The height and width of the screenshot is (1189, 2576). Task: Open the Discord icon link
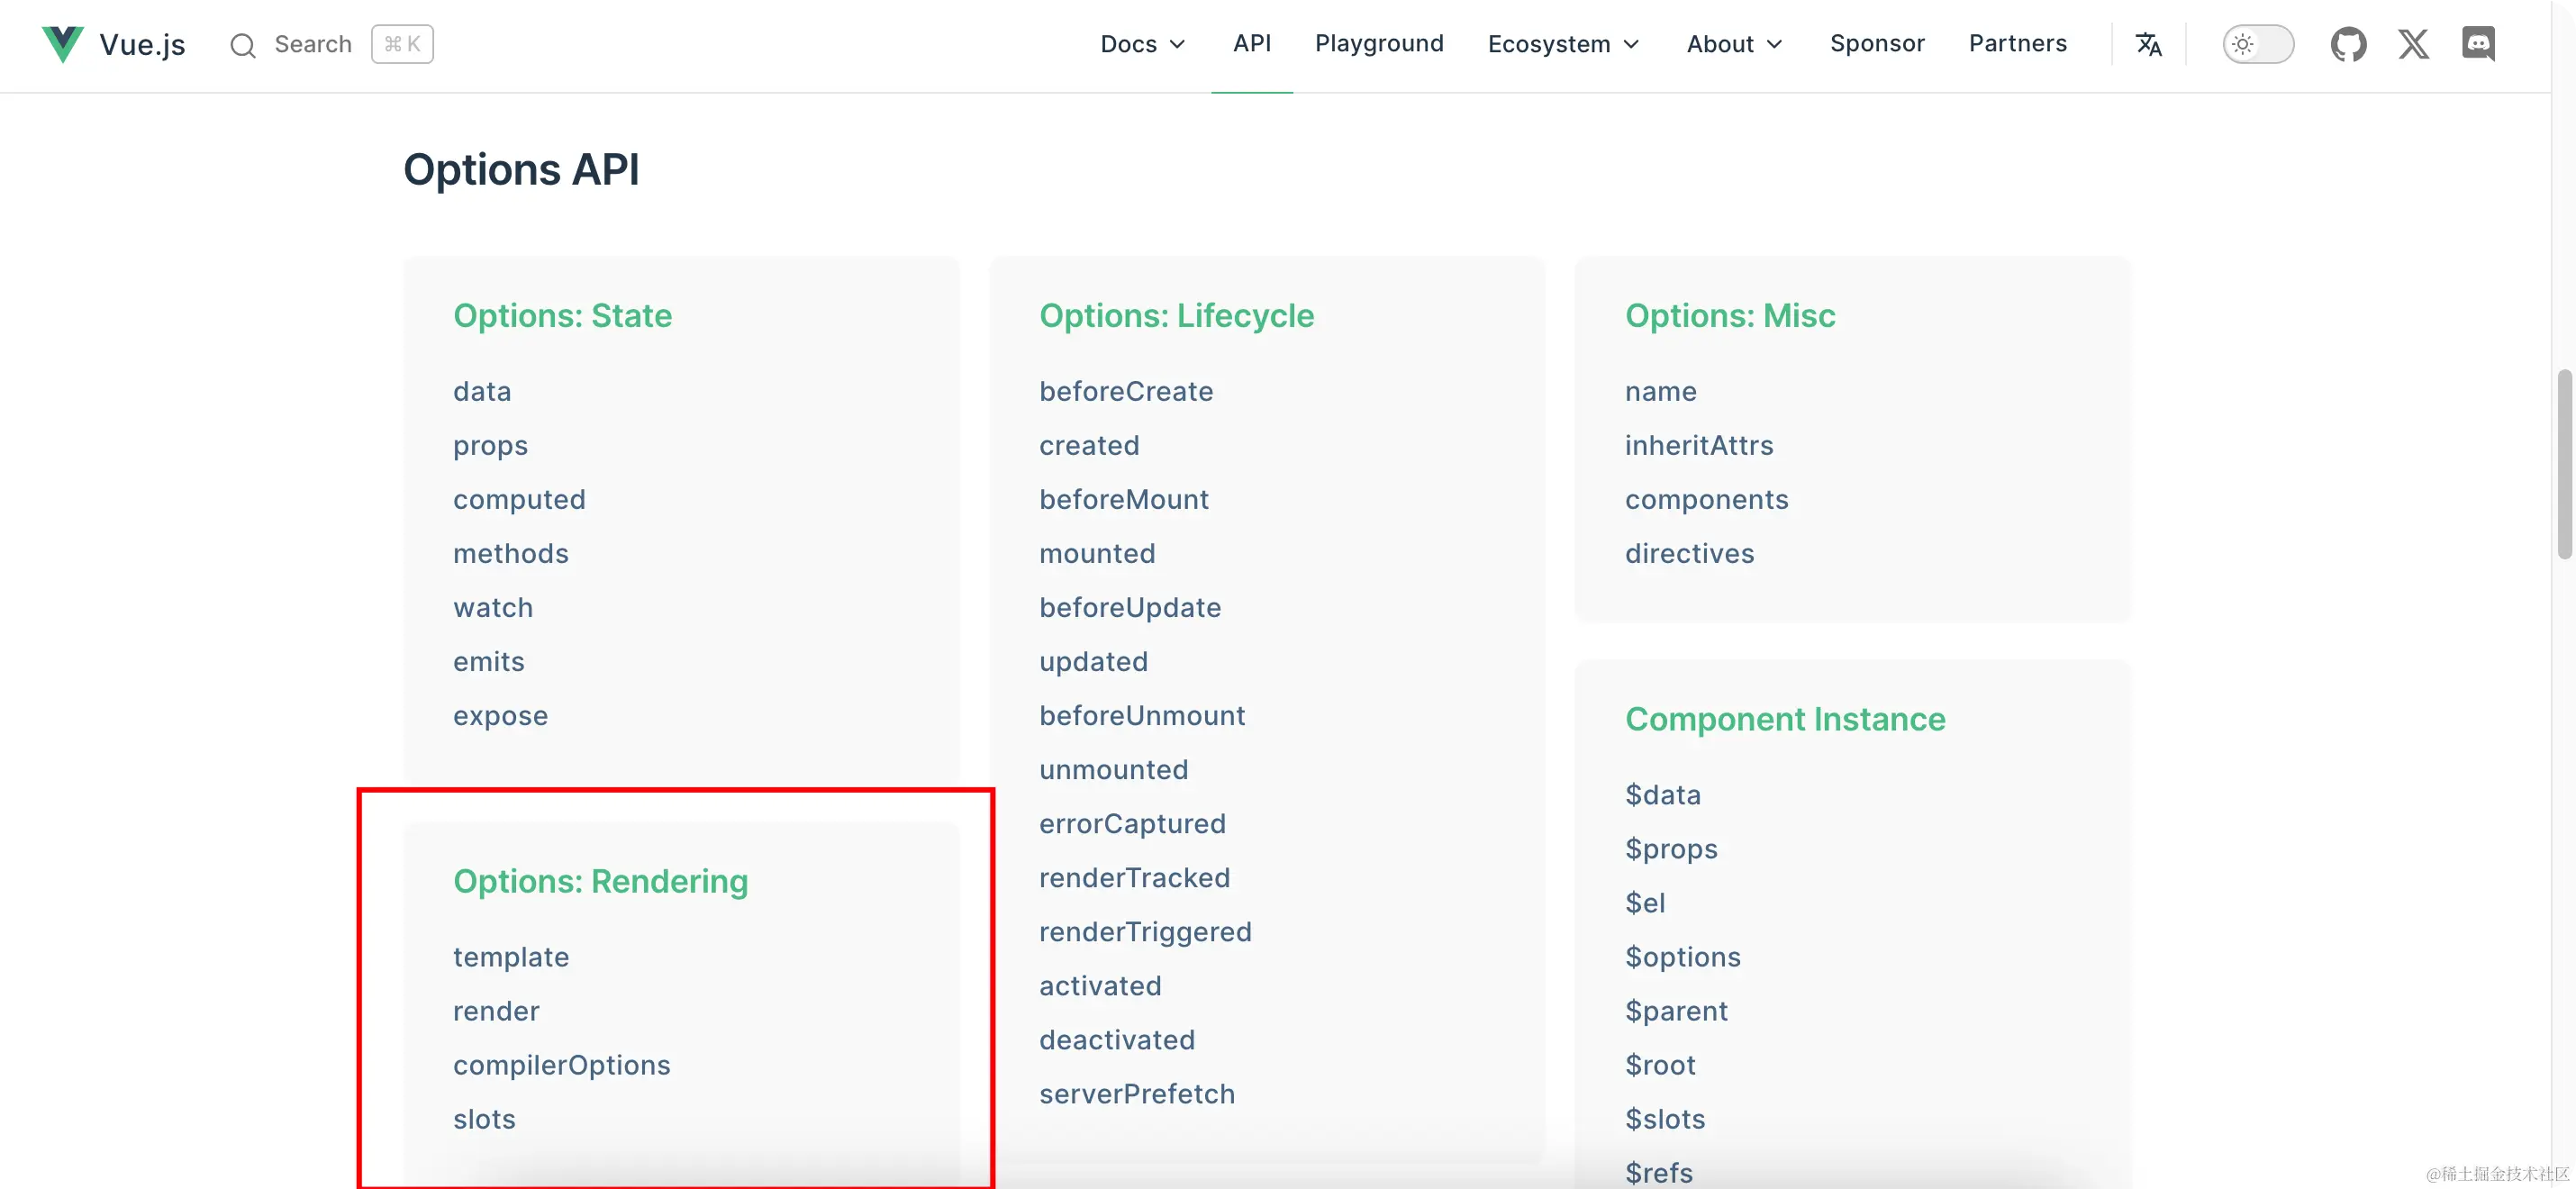(x=2478, y=44)
